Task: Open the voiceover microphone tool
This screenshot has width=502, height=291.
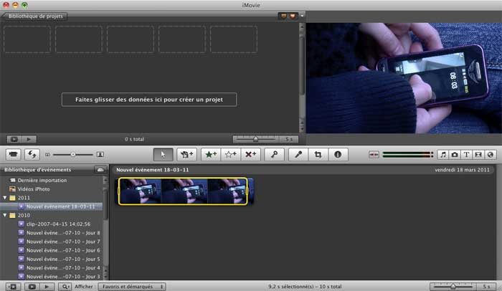Action: pyautogui.click(x=298, y=154)
